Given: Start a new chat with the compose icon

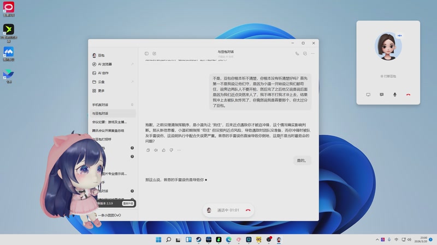Looking at the screenshot, I should tap(154, 53).
